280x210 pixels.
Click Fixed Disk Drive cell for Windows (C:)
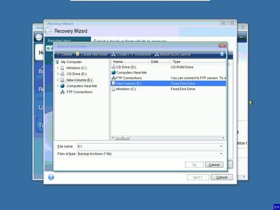click(x=183, y=89)
